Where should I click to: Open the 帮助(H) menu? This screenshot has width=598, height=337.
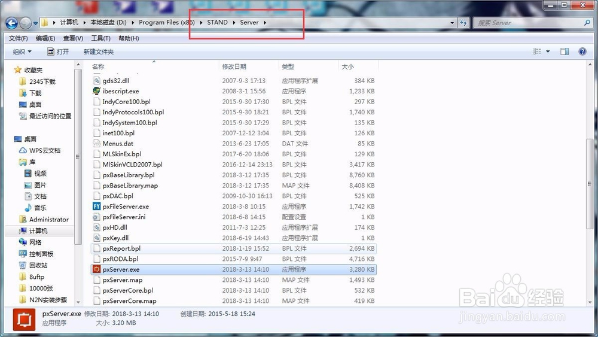(x=129, y=38)
